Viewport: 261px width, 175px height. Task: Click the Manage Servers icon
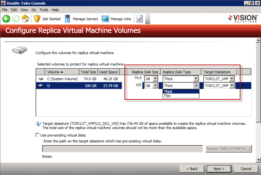point(67,19)
